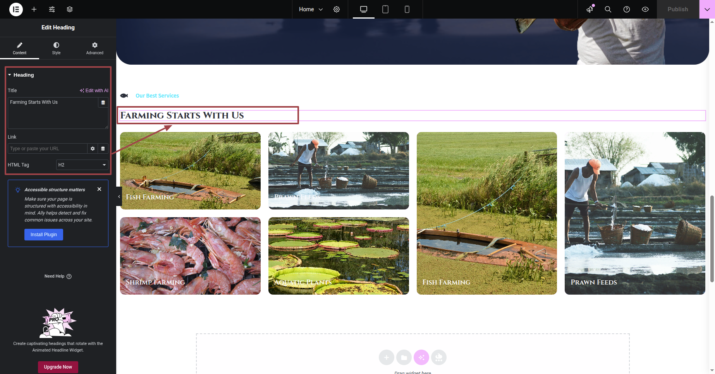Open the Finder search icon
Image resolution: width=715 pixels, height=374 pixels.
pos(608,9)
